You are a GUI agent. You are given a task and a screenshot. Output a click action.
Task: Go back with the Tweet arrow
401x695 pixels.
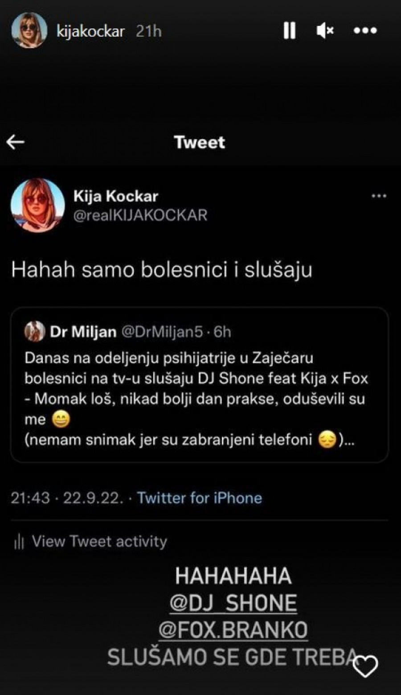16,142
